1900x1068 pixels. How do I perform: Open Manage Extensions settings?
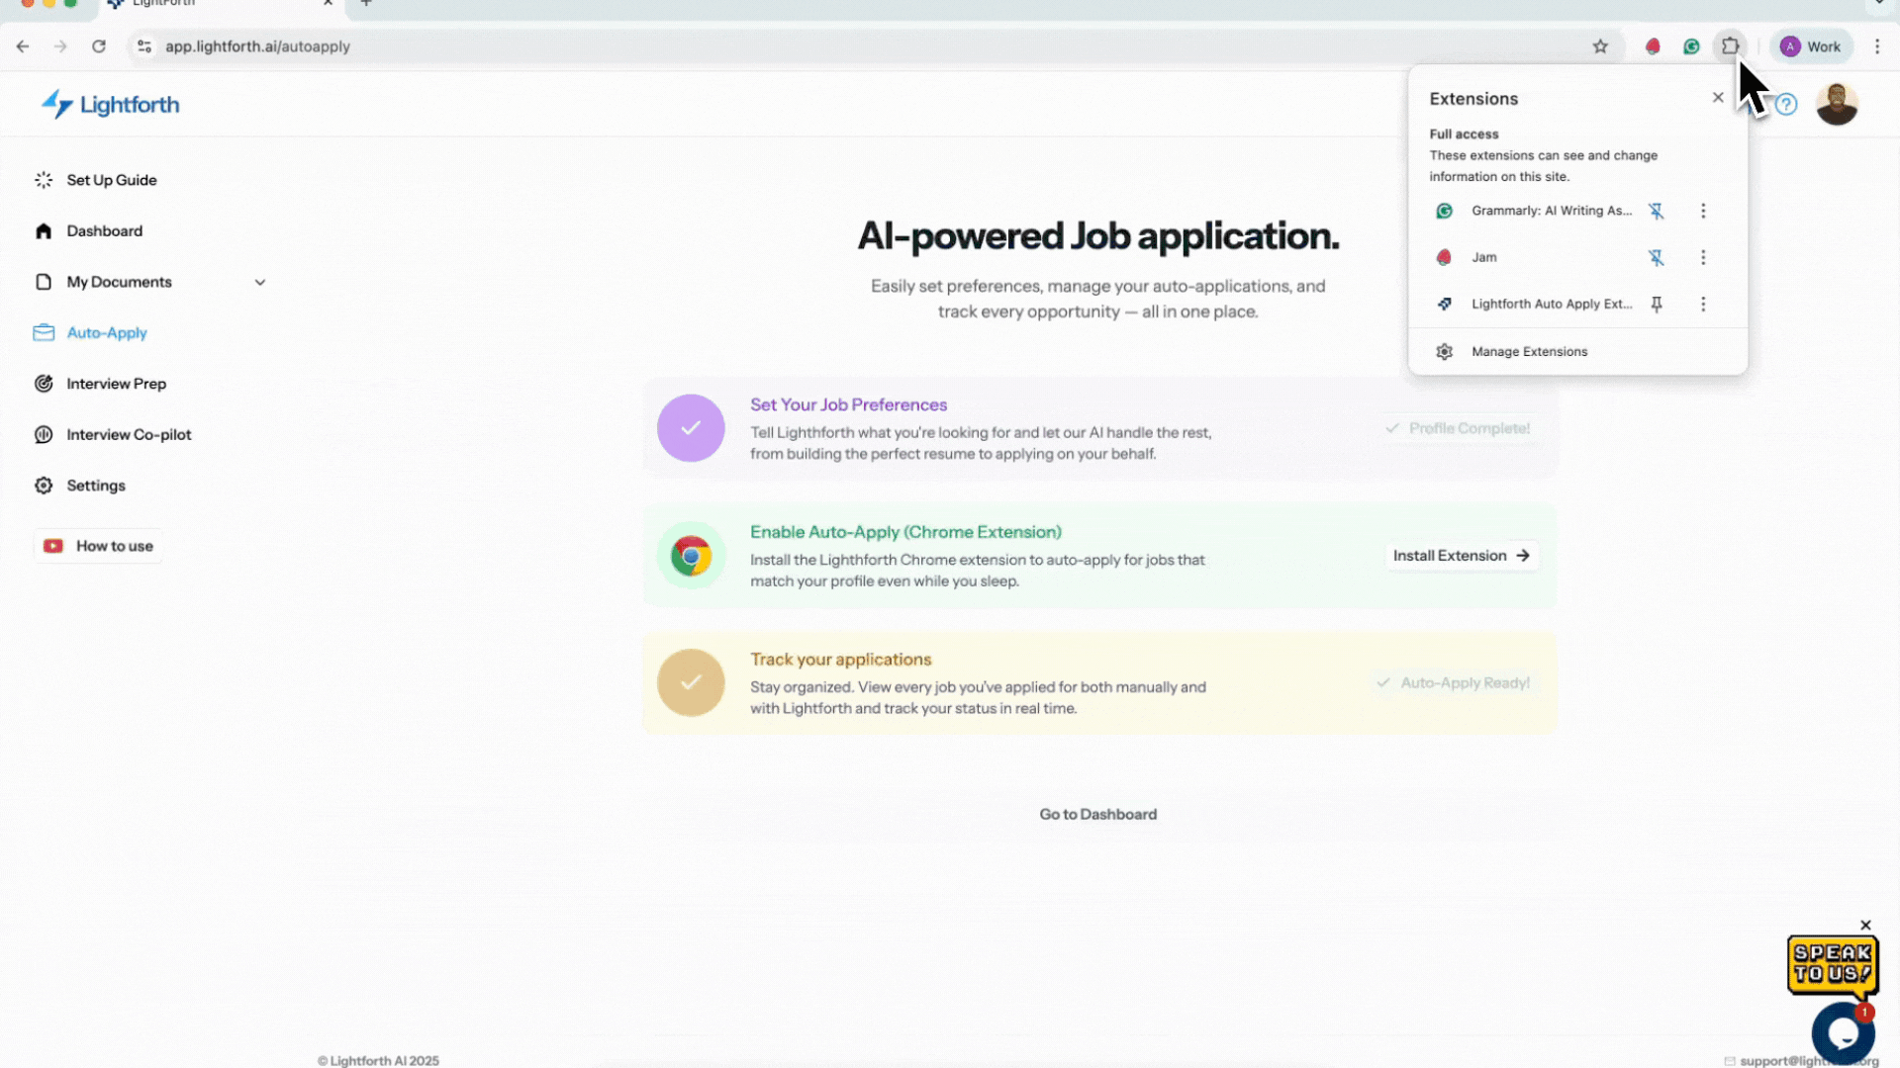coord(1529,351)
